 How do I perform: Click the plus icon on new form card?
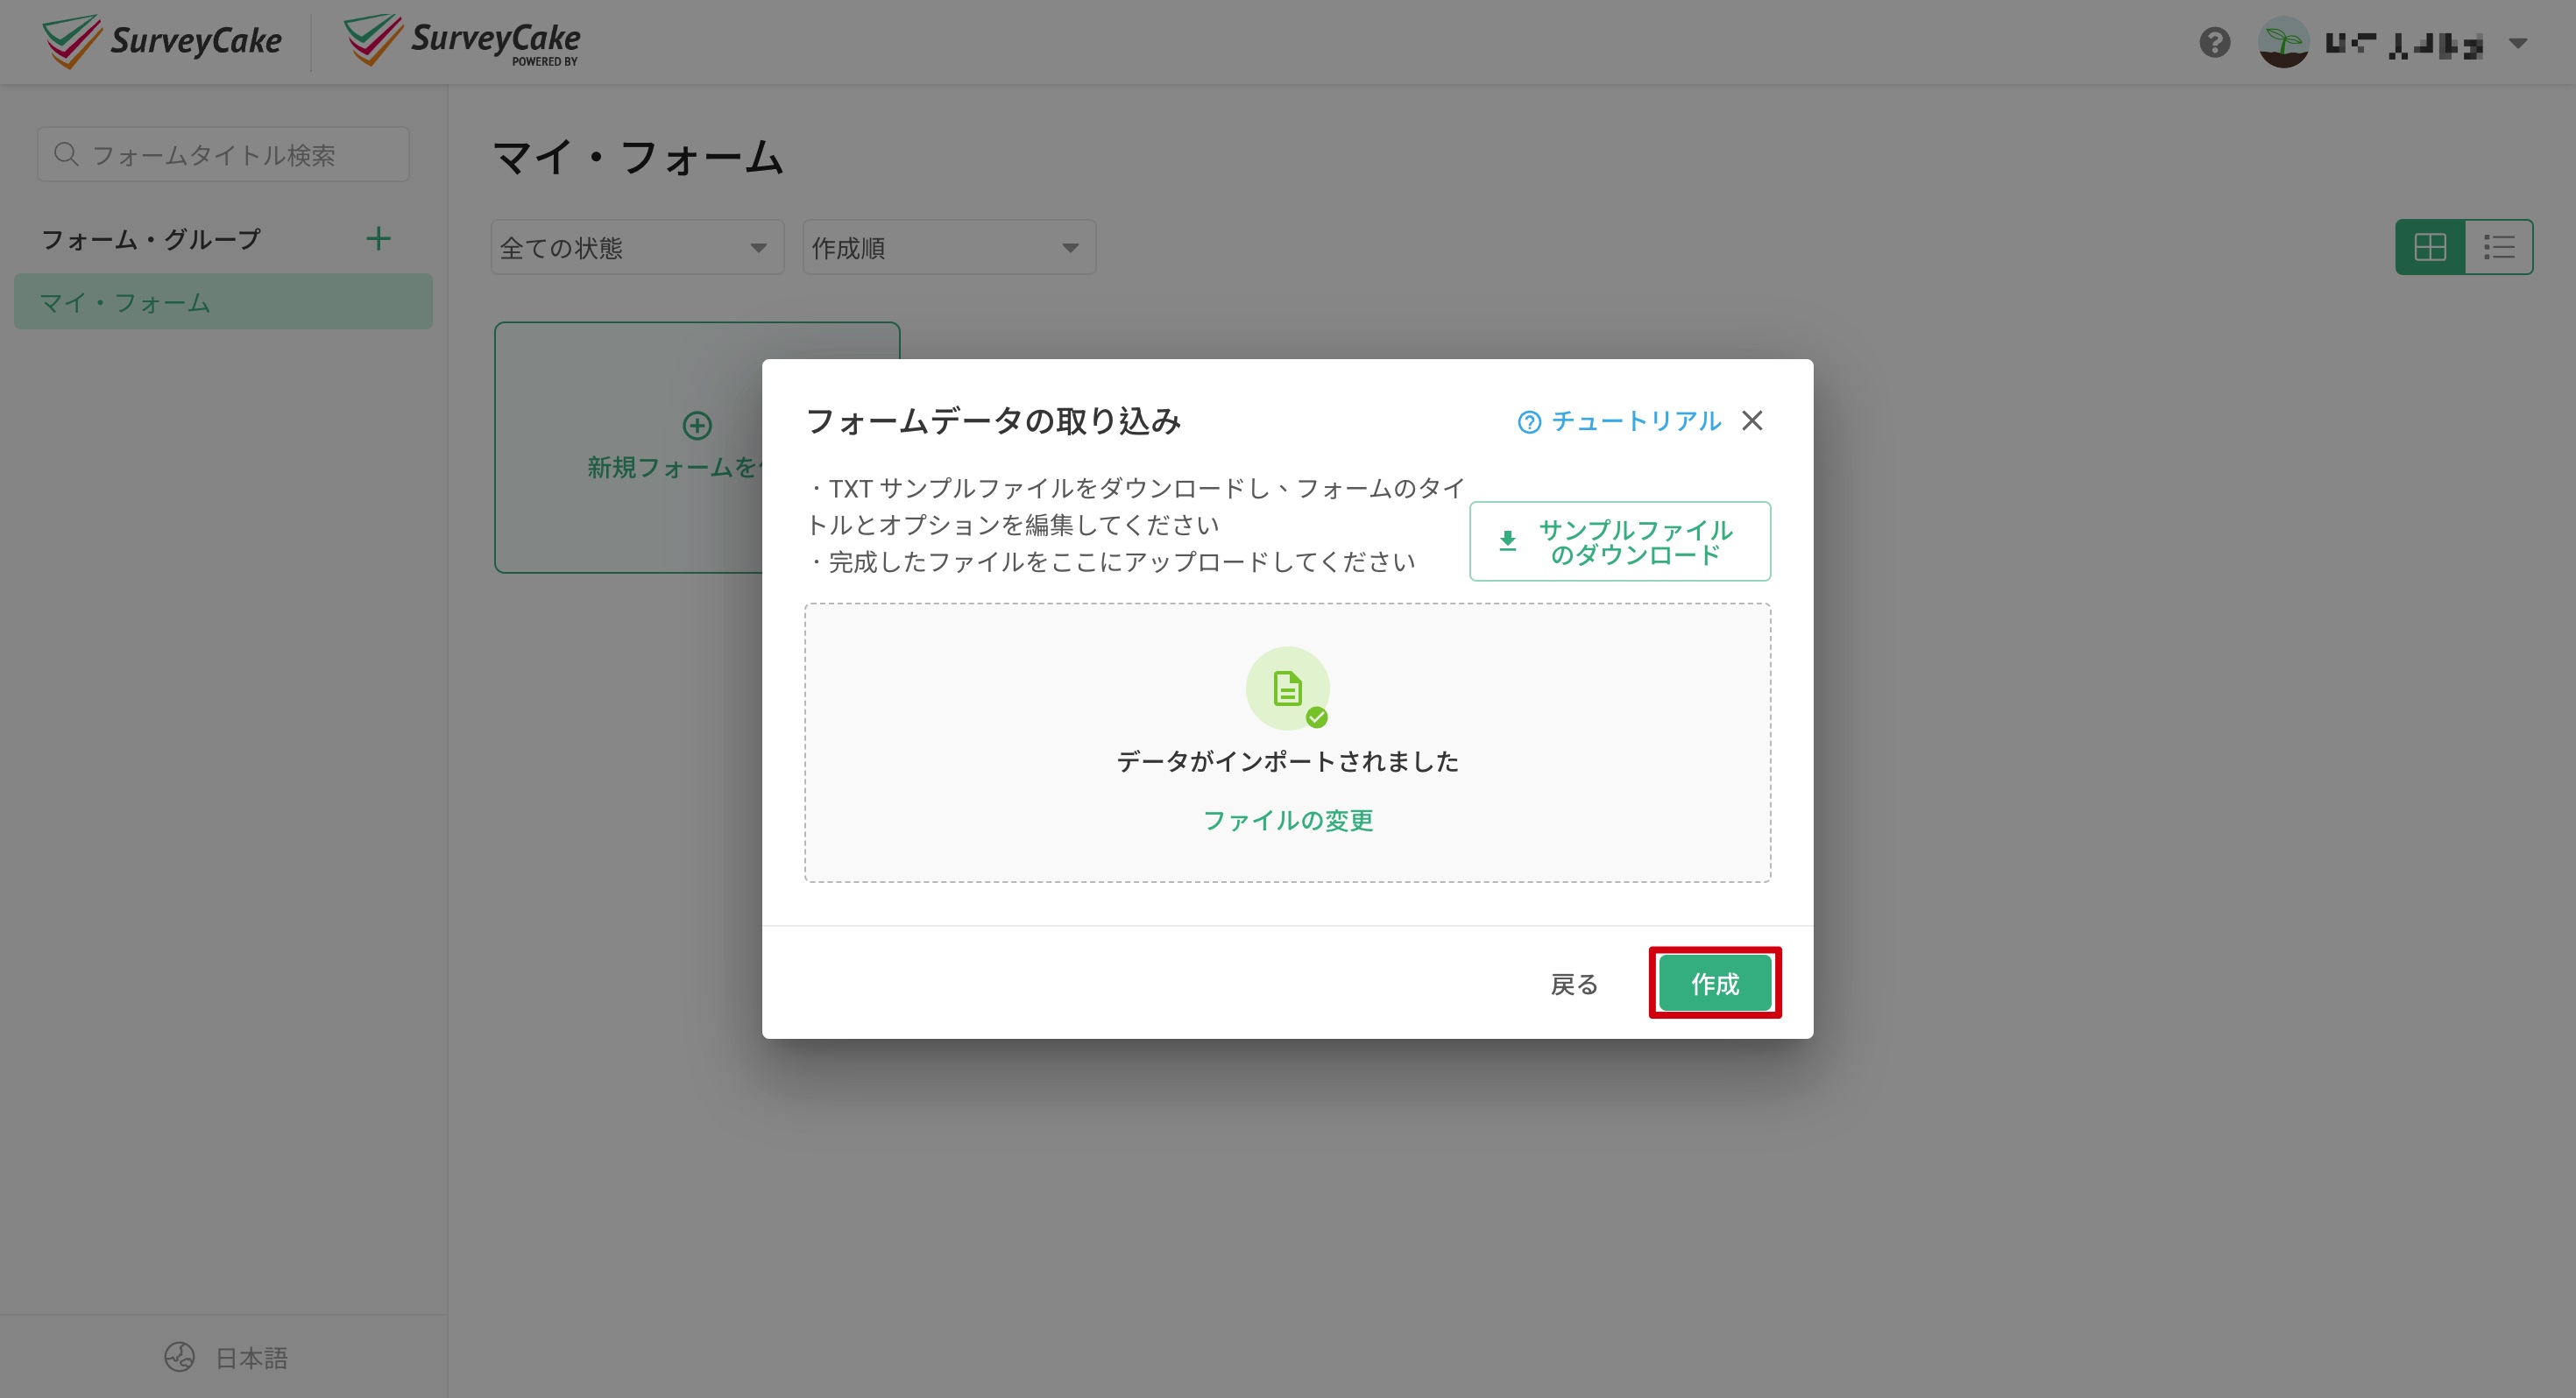pyautogui.click(x=697, y=425)
